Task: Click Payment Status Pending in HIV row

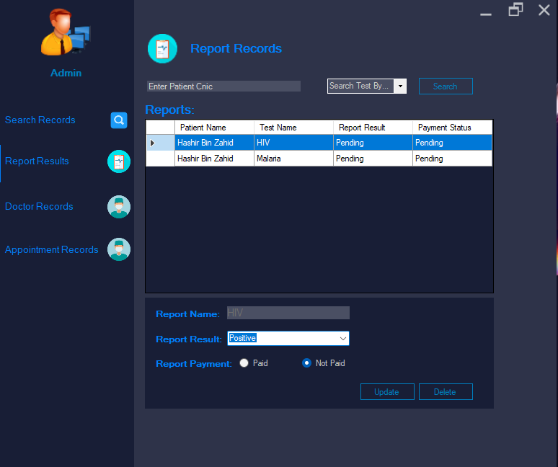Action: tap(452, 143)
